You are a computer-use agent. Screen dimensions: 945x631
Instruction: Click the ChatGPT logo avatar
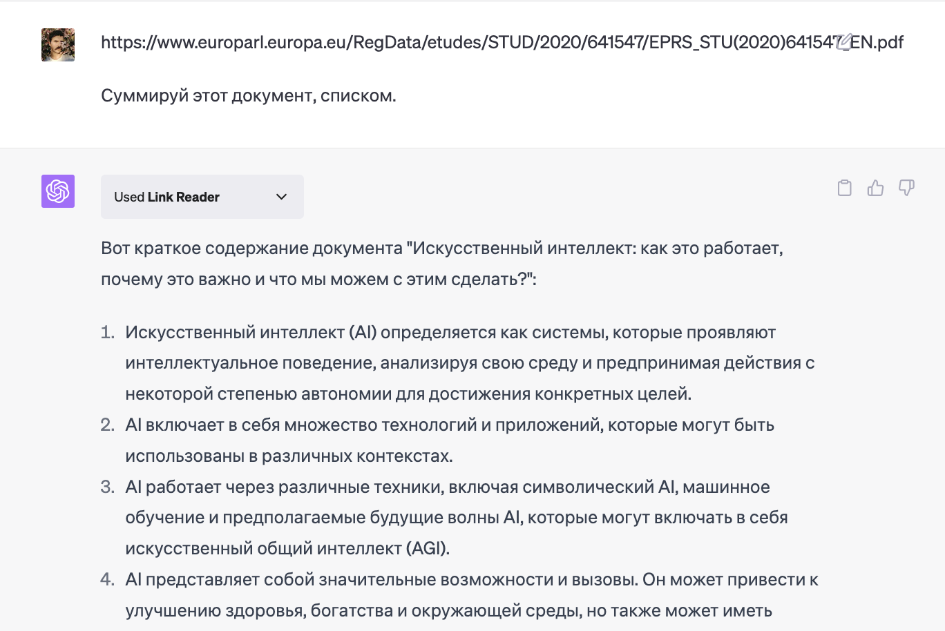tap(58, 191)
